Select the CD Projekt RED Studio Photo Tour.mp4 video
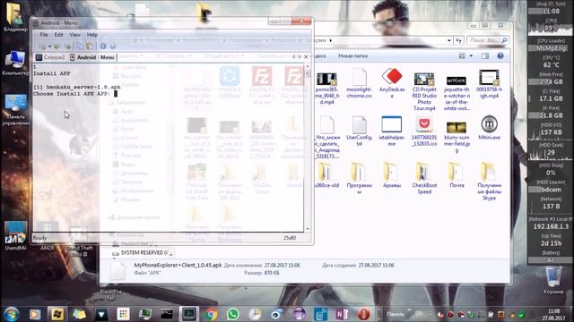The image size is (574, 322). pyautogui.click(x=424, y=89)
